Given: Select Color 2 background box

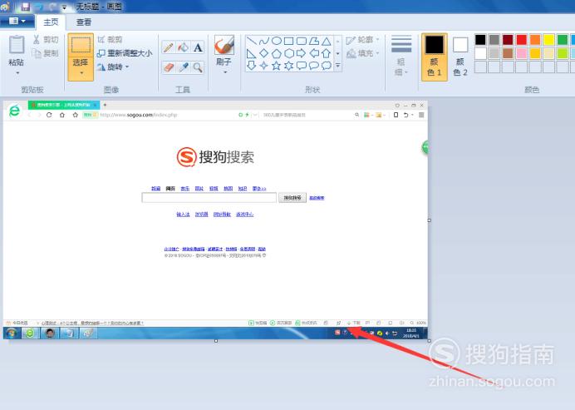Looking at the screenshot, I should pyautogui.click(x=460, y=57).
